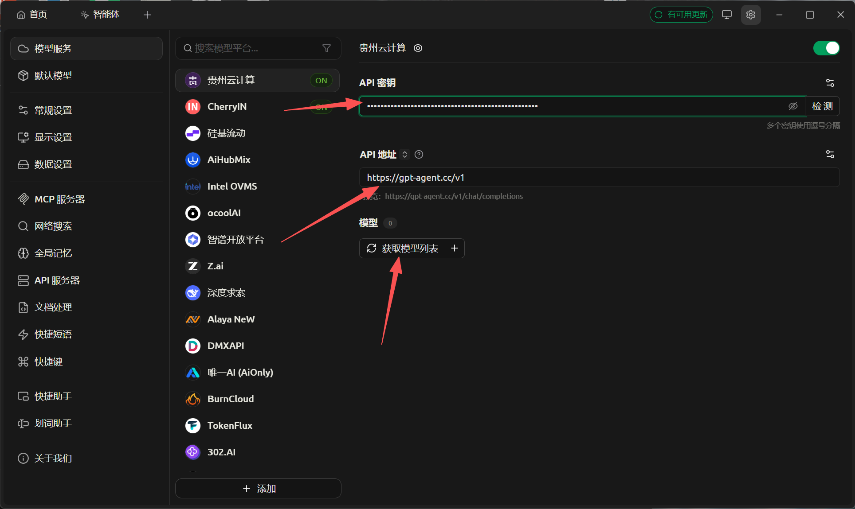Go to 显示设置

pos(86,137)
